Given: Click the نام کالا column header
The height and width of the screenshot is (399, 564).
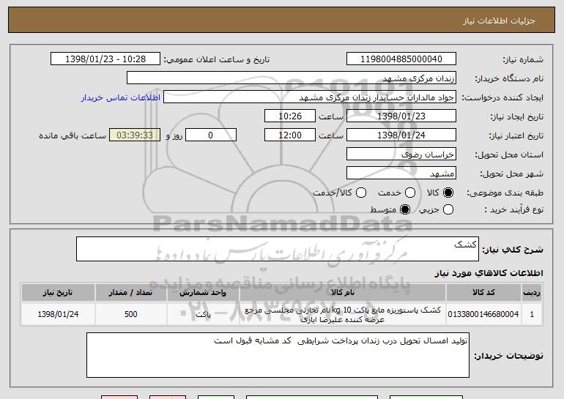Looking at the screenshot, I should (x=343, y=293).
